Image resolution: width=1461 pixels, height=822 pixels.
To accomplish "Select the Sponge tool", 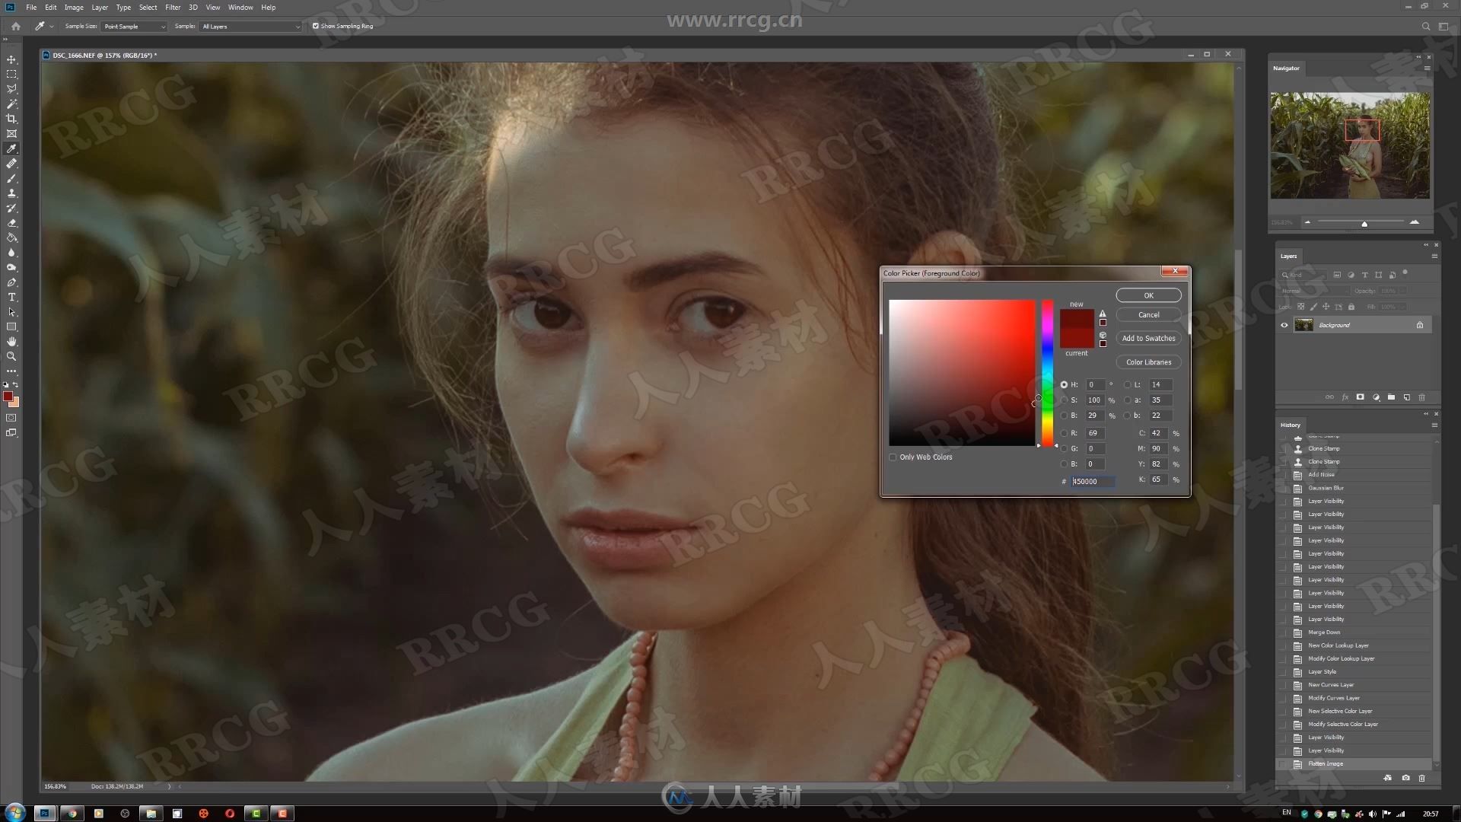I will (x=11, y=267).
